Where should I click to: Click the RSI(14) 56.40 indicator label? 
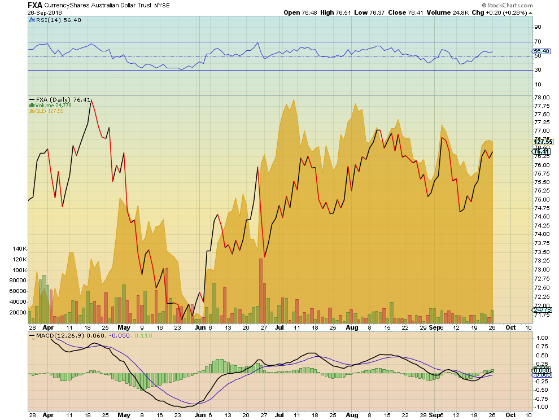coord(59,20)
